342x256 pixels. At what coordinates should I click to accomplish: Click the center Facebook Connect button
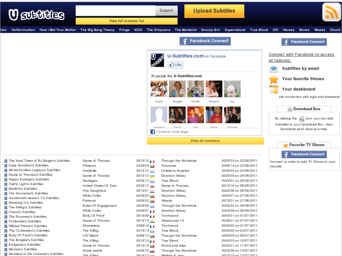click(205, 41)
